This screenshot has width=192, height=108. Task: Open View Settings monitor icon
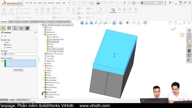145,23
